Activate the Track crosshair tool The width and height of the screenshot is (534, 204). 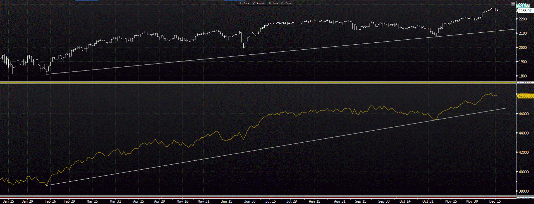(x=244, y=3)
